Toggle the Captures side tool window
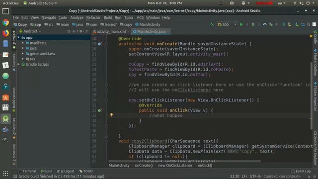 [x=14, y=62]
